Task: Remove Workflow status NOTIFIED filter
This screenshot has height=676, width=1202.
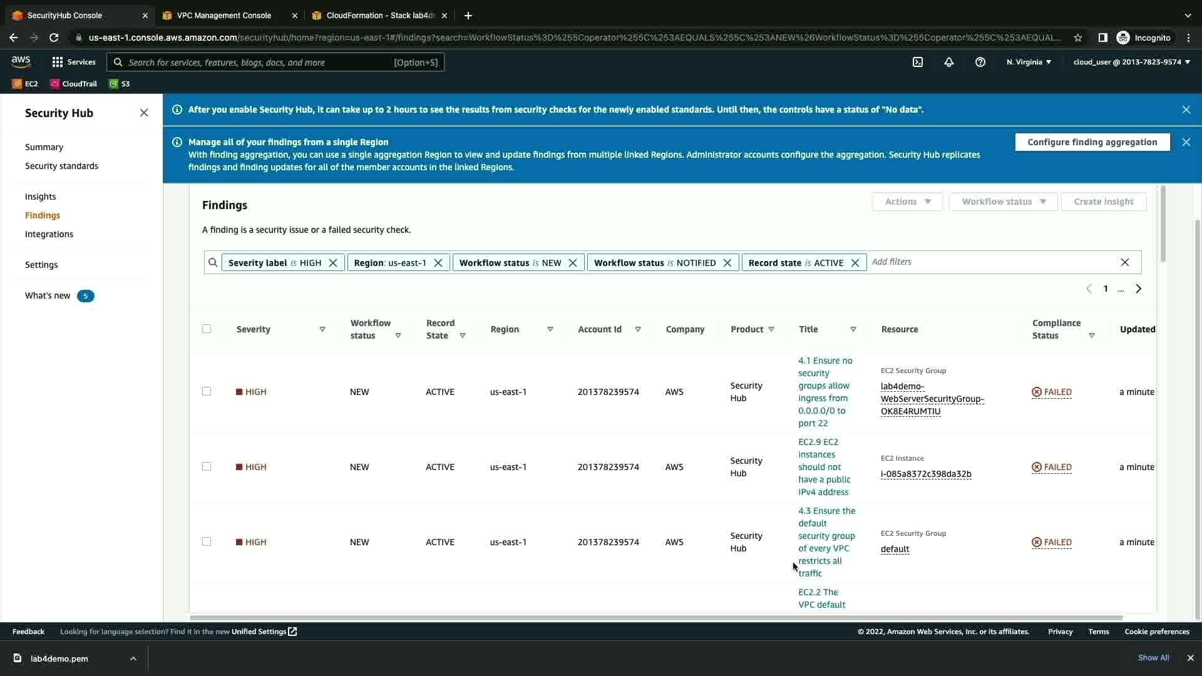Action: tap(727, 263)
